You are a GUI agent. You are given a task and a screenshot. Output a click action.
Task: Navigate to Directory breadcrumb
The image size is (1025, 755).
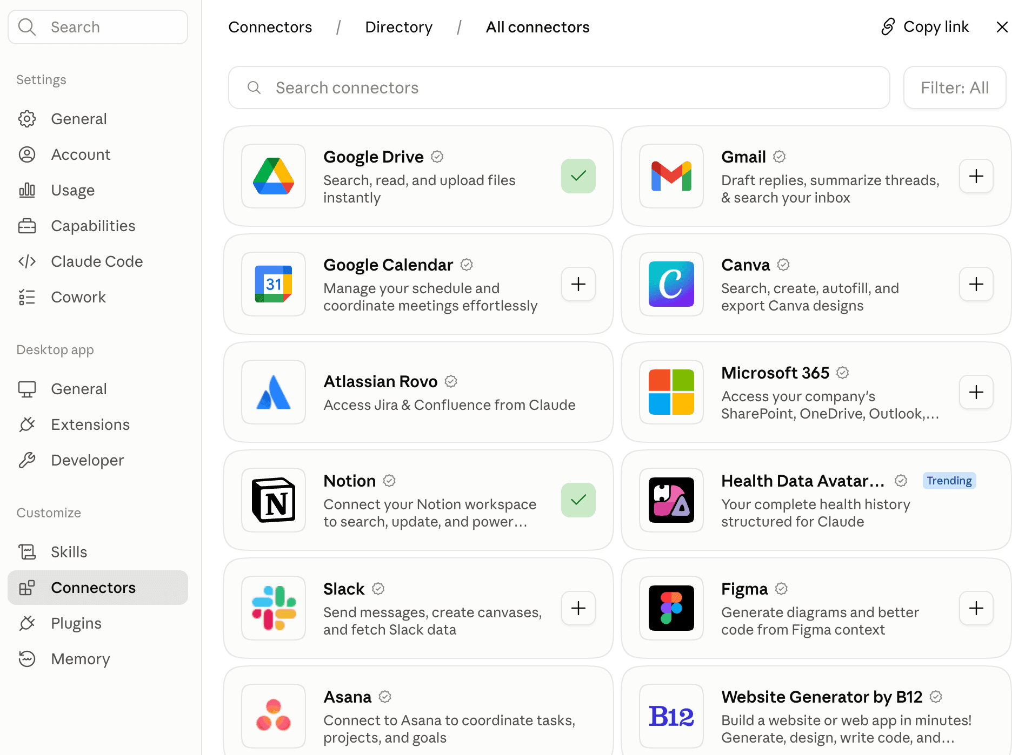[x=399, y=27]
